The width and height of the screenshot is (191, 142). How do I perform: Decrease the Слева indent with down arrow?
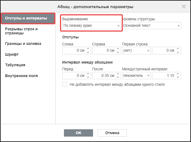tap(88, 52)
